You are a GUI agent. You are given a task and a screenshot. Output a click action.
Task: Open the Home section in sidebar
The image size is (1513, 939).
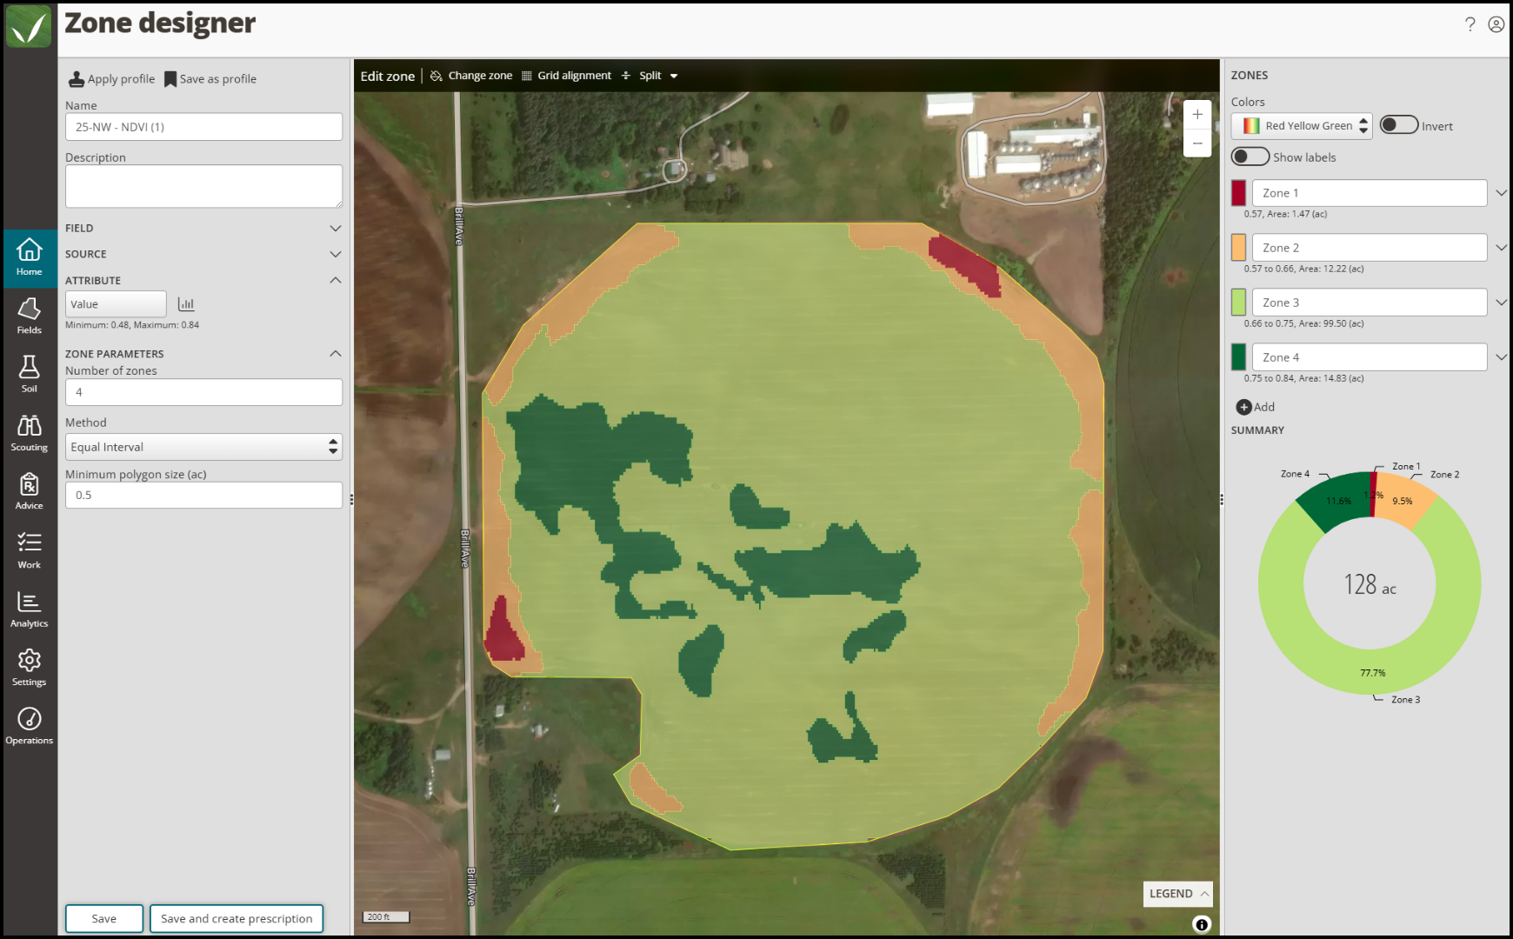[29, 258]
